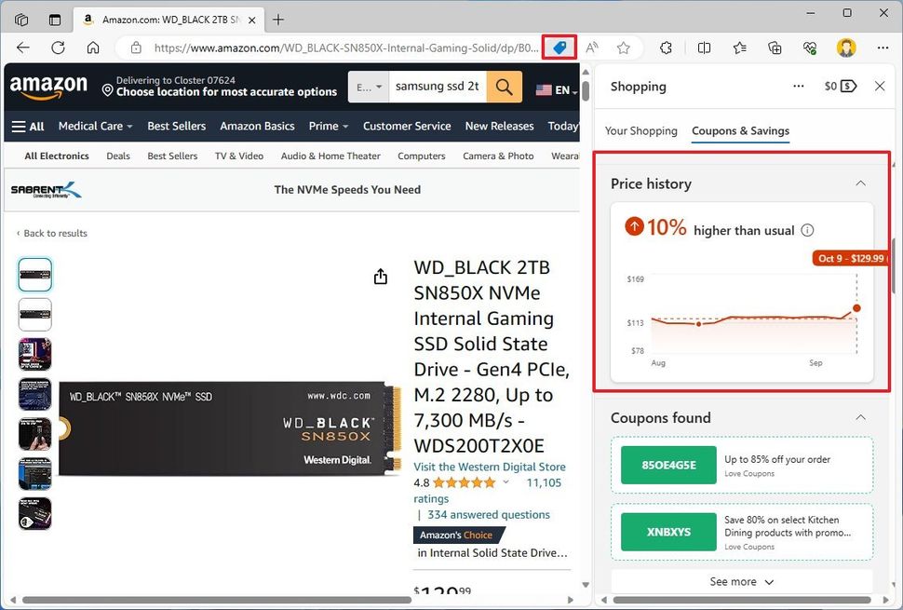Click the info icon next to 10% higher
This screenshot has height=610, width=903.
(x=806, y=229)
